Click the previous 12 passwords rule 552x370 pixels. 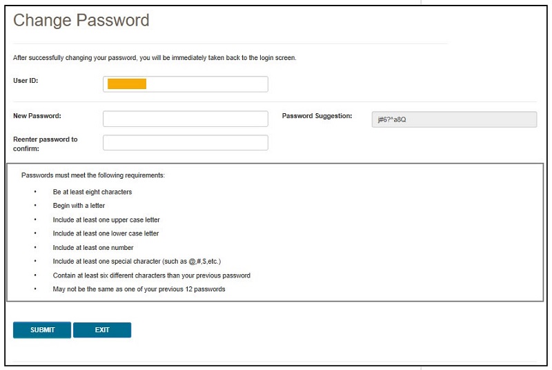pyautogui.click(x=139, y=289)
